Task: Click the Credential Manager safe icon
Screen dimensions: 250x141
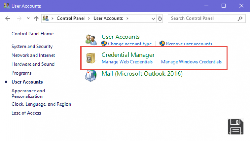Action: [x=91, y=58]
